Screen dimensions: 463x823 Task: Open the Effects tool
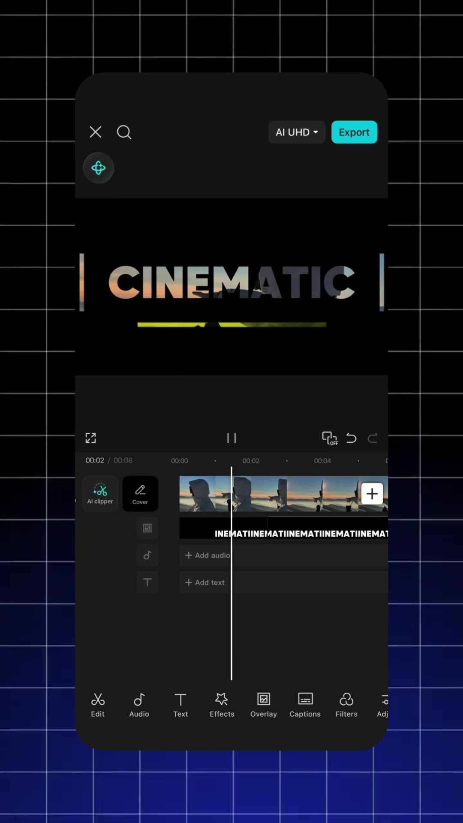click(222, 705)
